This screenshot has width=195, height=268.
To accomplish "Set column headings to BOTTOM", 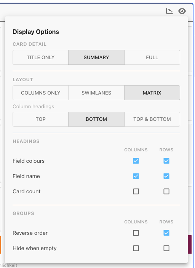I will (x=96, y=119).
